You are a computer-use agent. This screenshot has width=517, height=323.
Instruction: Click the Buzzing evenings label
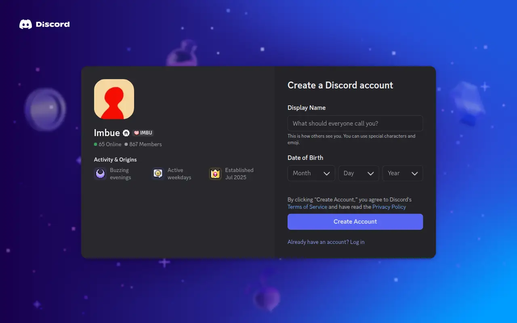(x=120, y=174)
